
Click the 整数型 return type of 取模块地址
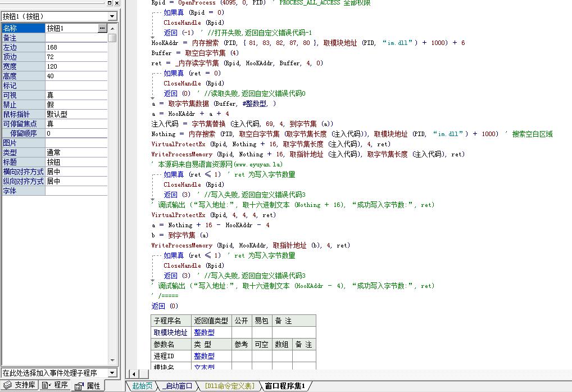tap(205, 332)
